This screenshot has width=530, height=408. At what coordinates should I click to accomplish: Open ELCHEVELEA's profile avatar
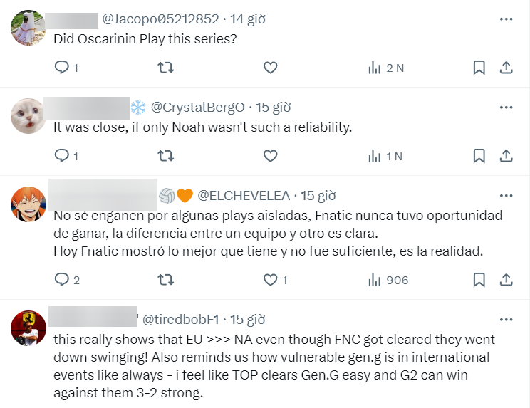[28, 204]
